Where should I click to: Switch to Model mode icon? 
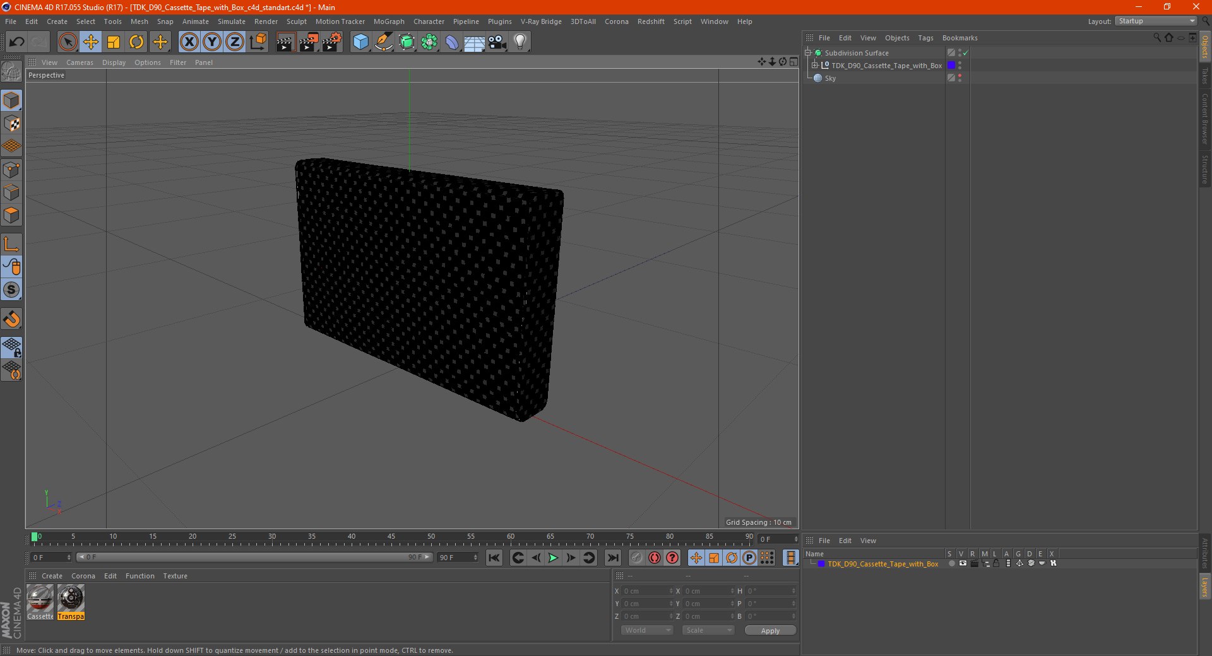(11, 100)
